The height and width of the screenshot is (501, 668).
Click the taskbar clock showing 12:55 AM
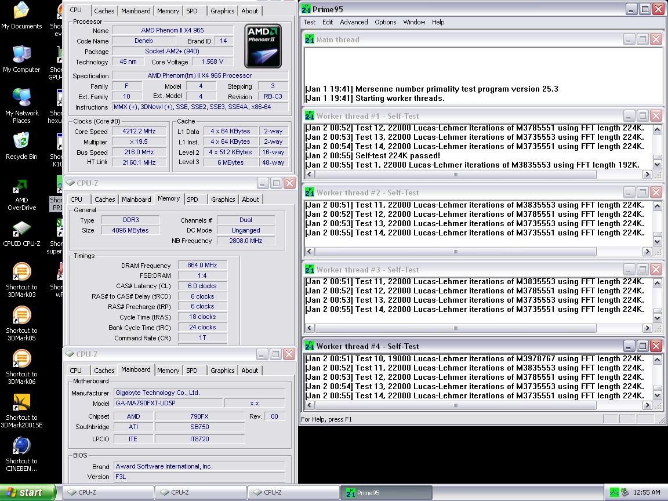click(647, 492)
